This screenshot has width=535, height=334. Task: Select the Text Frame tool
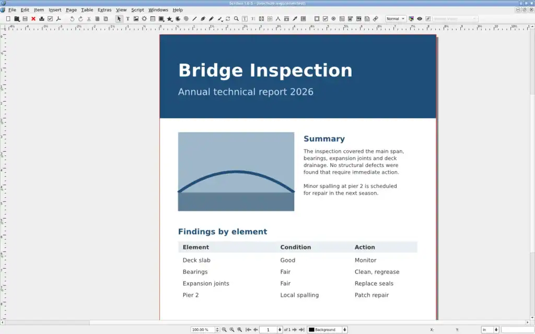coord(127,19)
